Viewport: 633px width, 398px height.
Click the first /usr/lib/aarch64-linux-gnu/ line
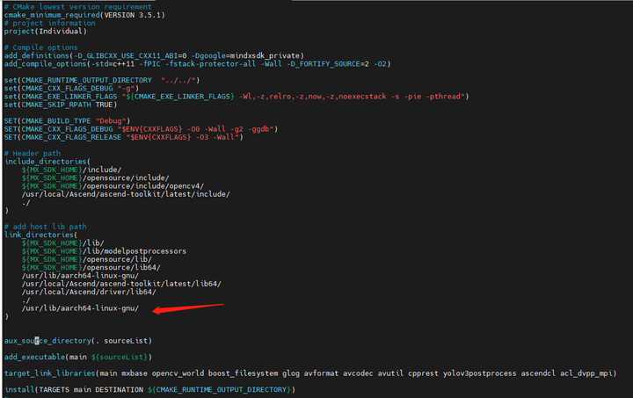pos(80,275)
